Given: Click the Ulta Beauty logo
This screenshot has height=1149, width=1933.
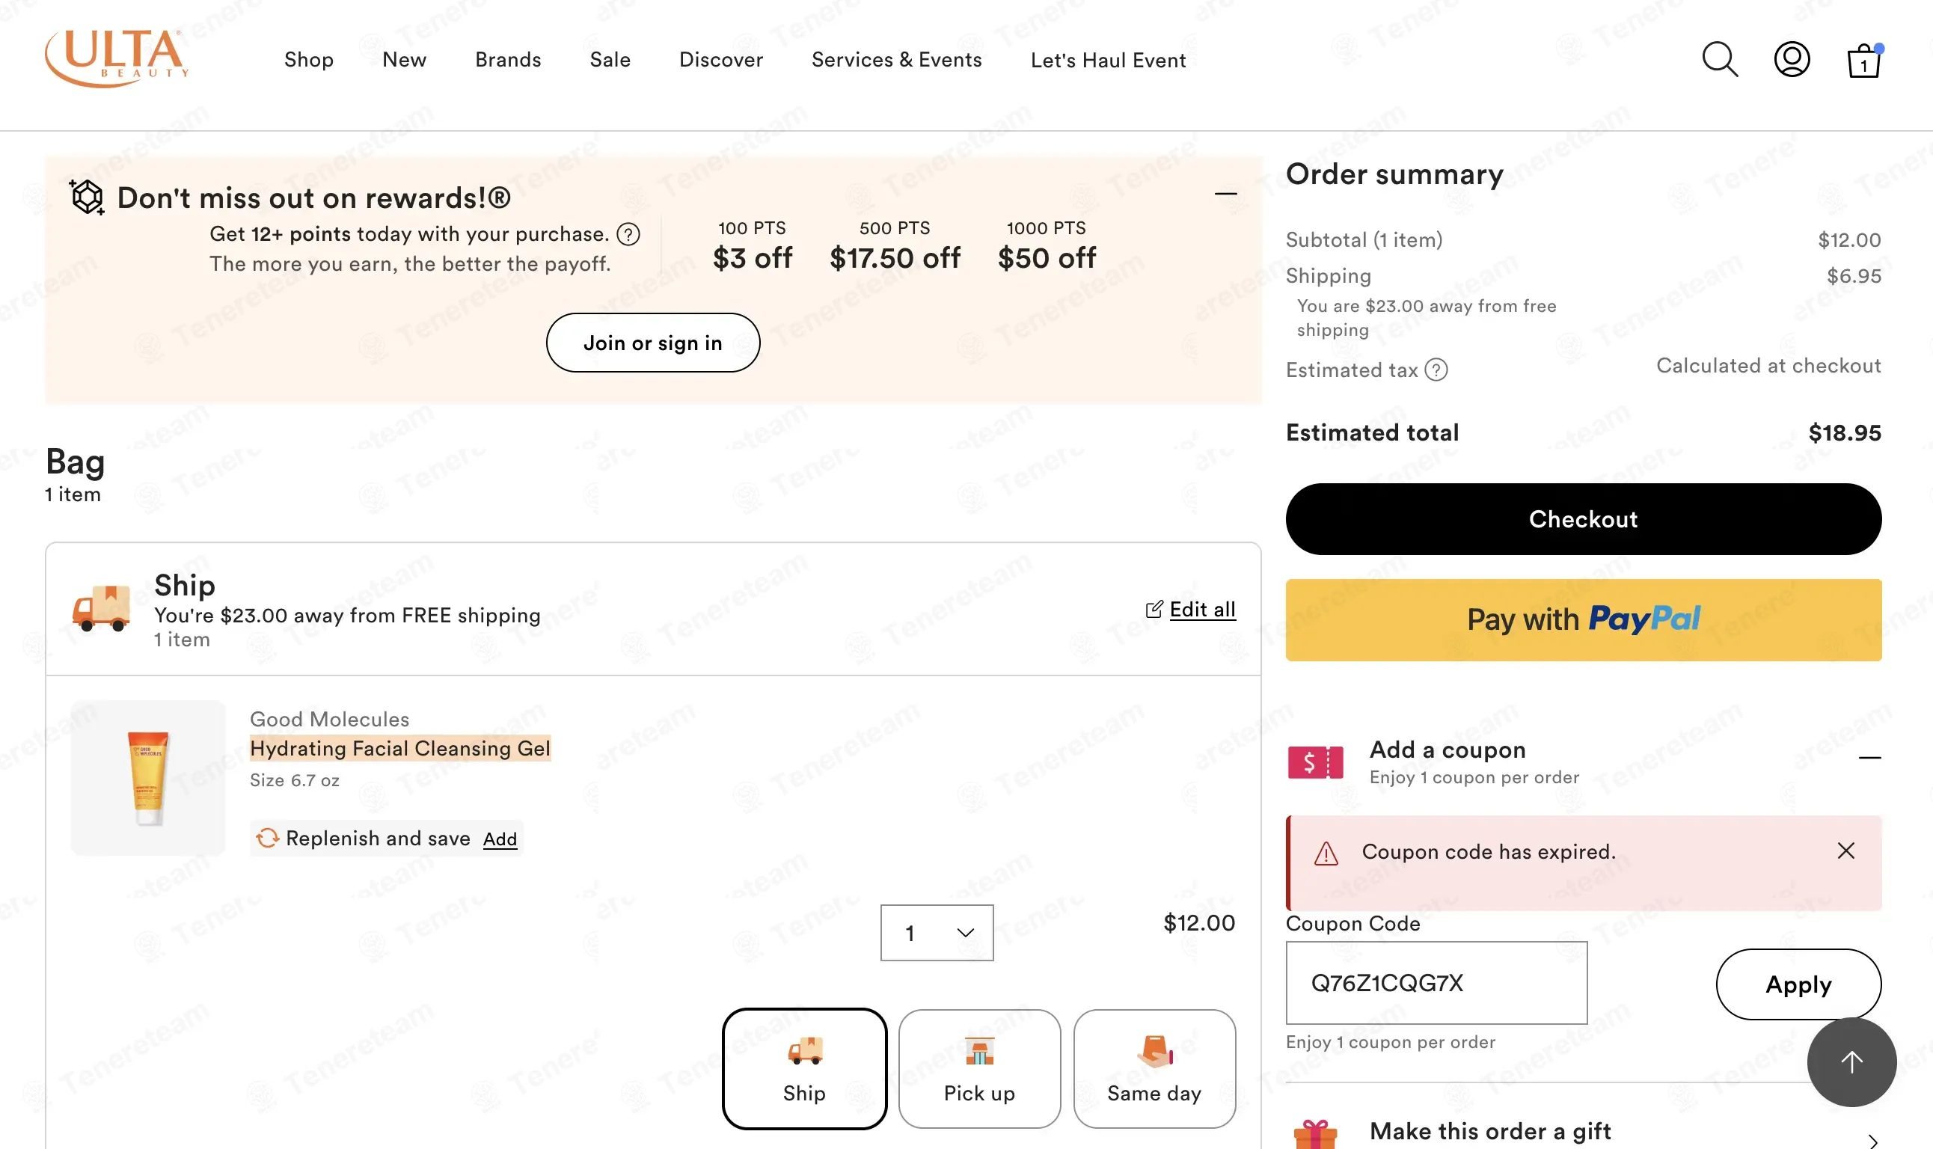Looking at the screenshot, I should tap(117, 59).
